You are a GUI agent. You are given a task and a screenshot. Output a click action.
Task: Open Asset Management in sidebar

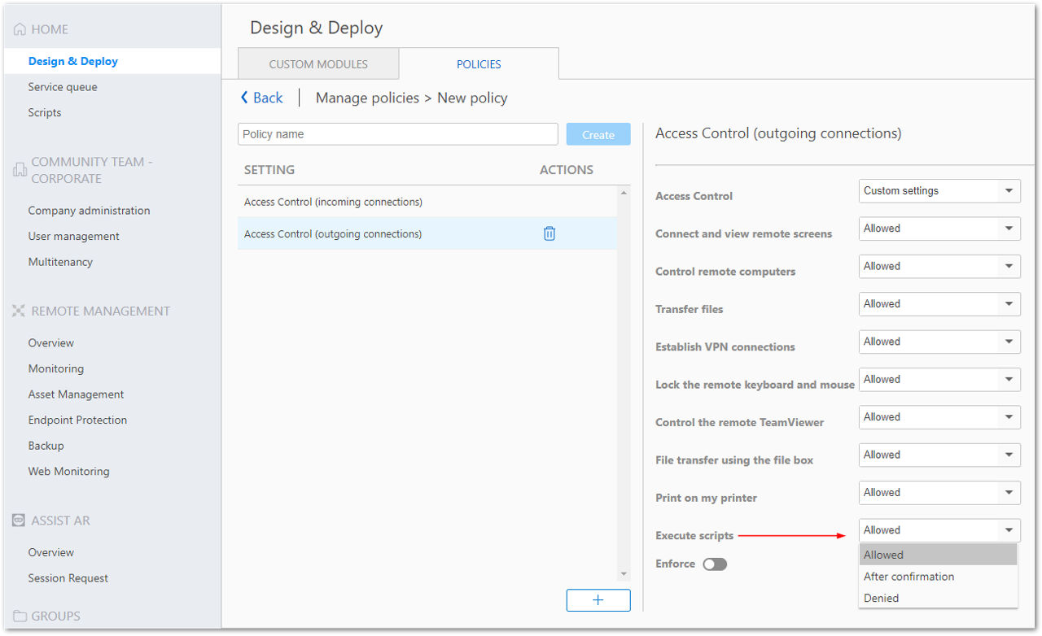tap(76, 394)
